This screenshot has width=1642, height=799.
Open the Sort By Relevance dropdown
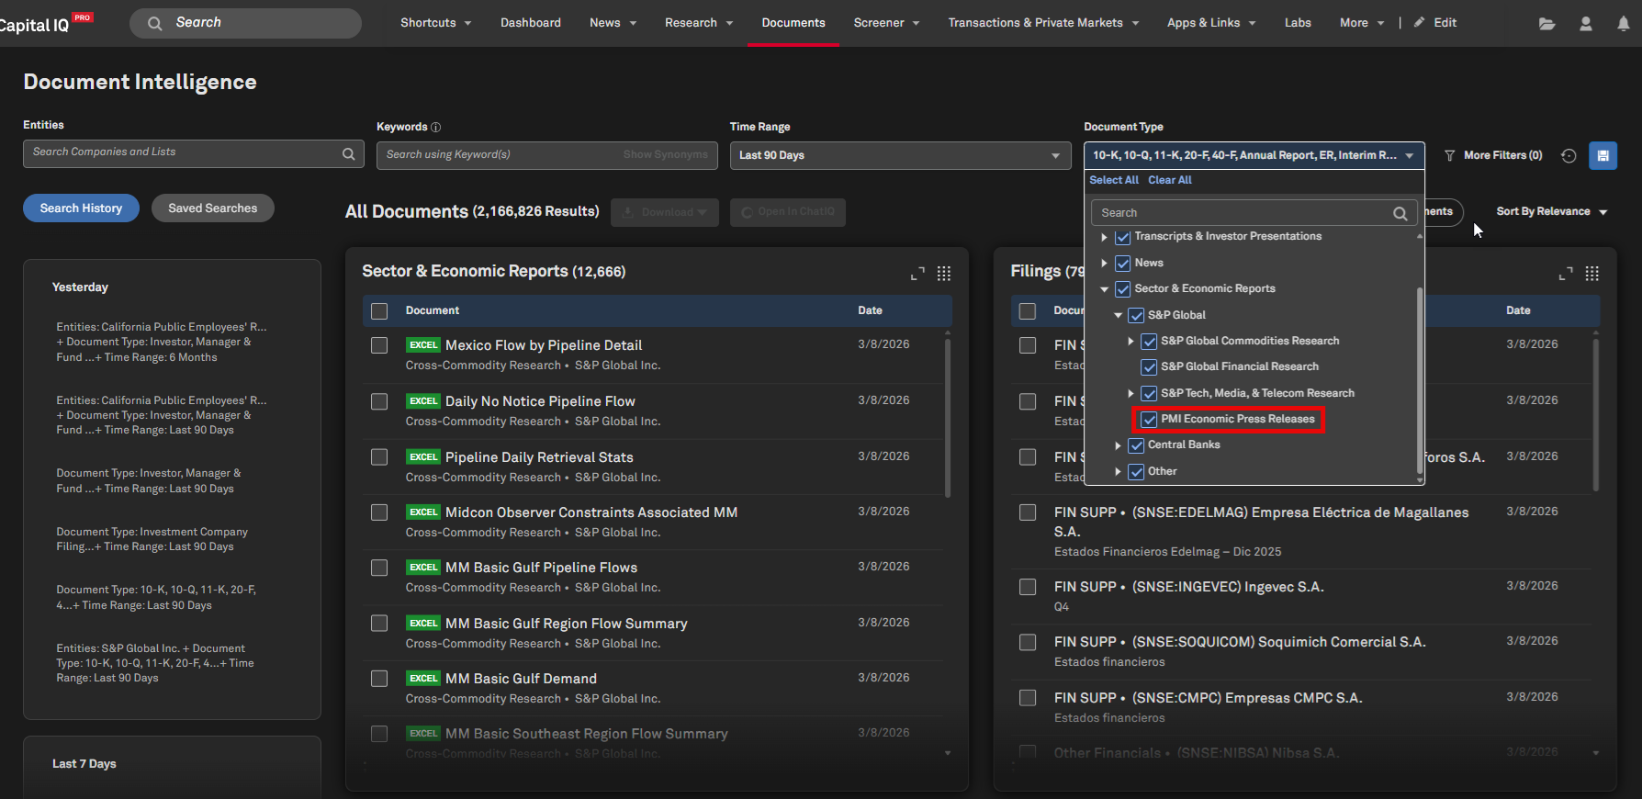[x=1551, y=212]
